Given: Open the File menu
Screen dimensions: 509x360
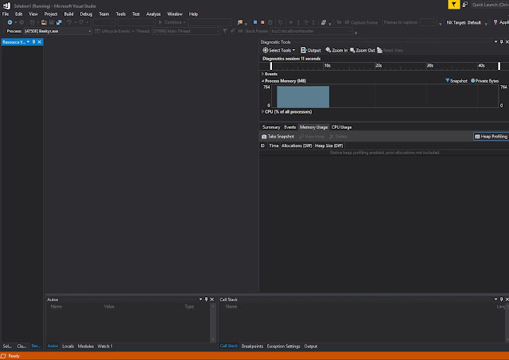Looking at the screenshot, I should [6, 14].
